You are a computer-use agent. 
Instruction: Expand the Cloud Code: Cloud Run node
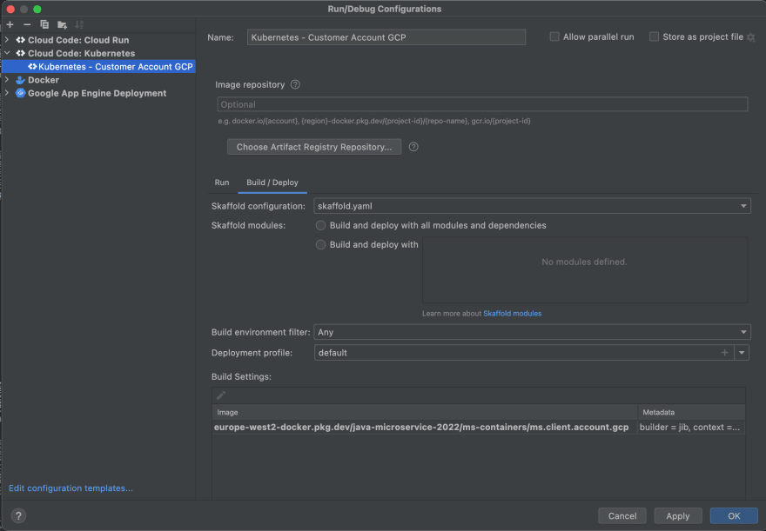click(x=7, y=40)
